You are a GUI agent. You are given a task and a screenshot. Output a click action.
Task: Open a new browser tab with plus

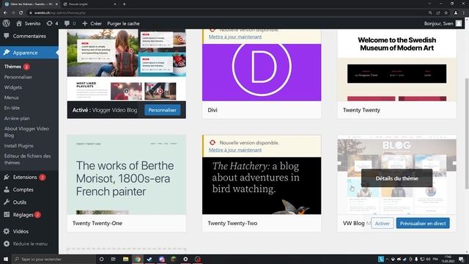(124, 4)
